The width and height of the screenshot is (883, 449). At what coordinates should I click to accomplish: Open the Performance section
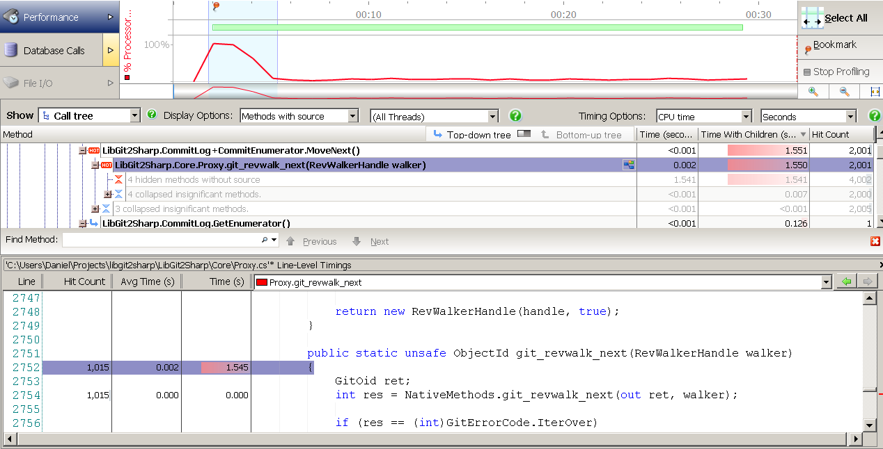[51, 17]
